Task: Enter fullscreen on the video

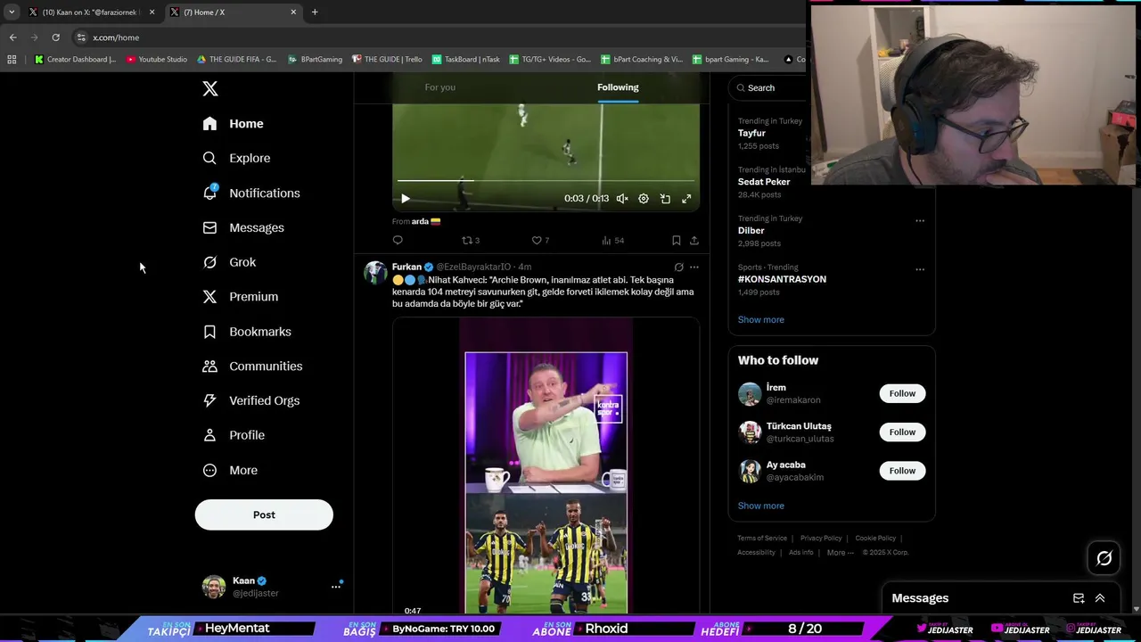Action: [686, 199]
